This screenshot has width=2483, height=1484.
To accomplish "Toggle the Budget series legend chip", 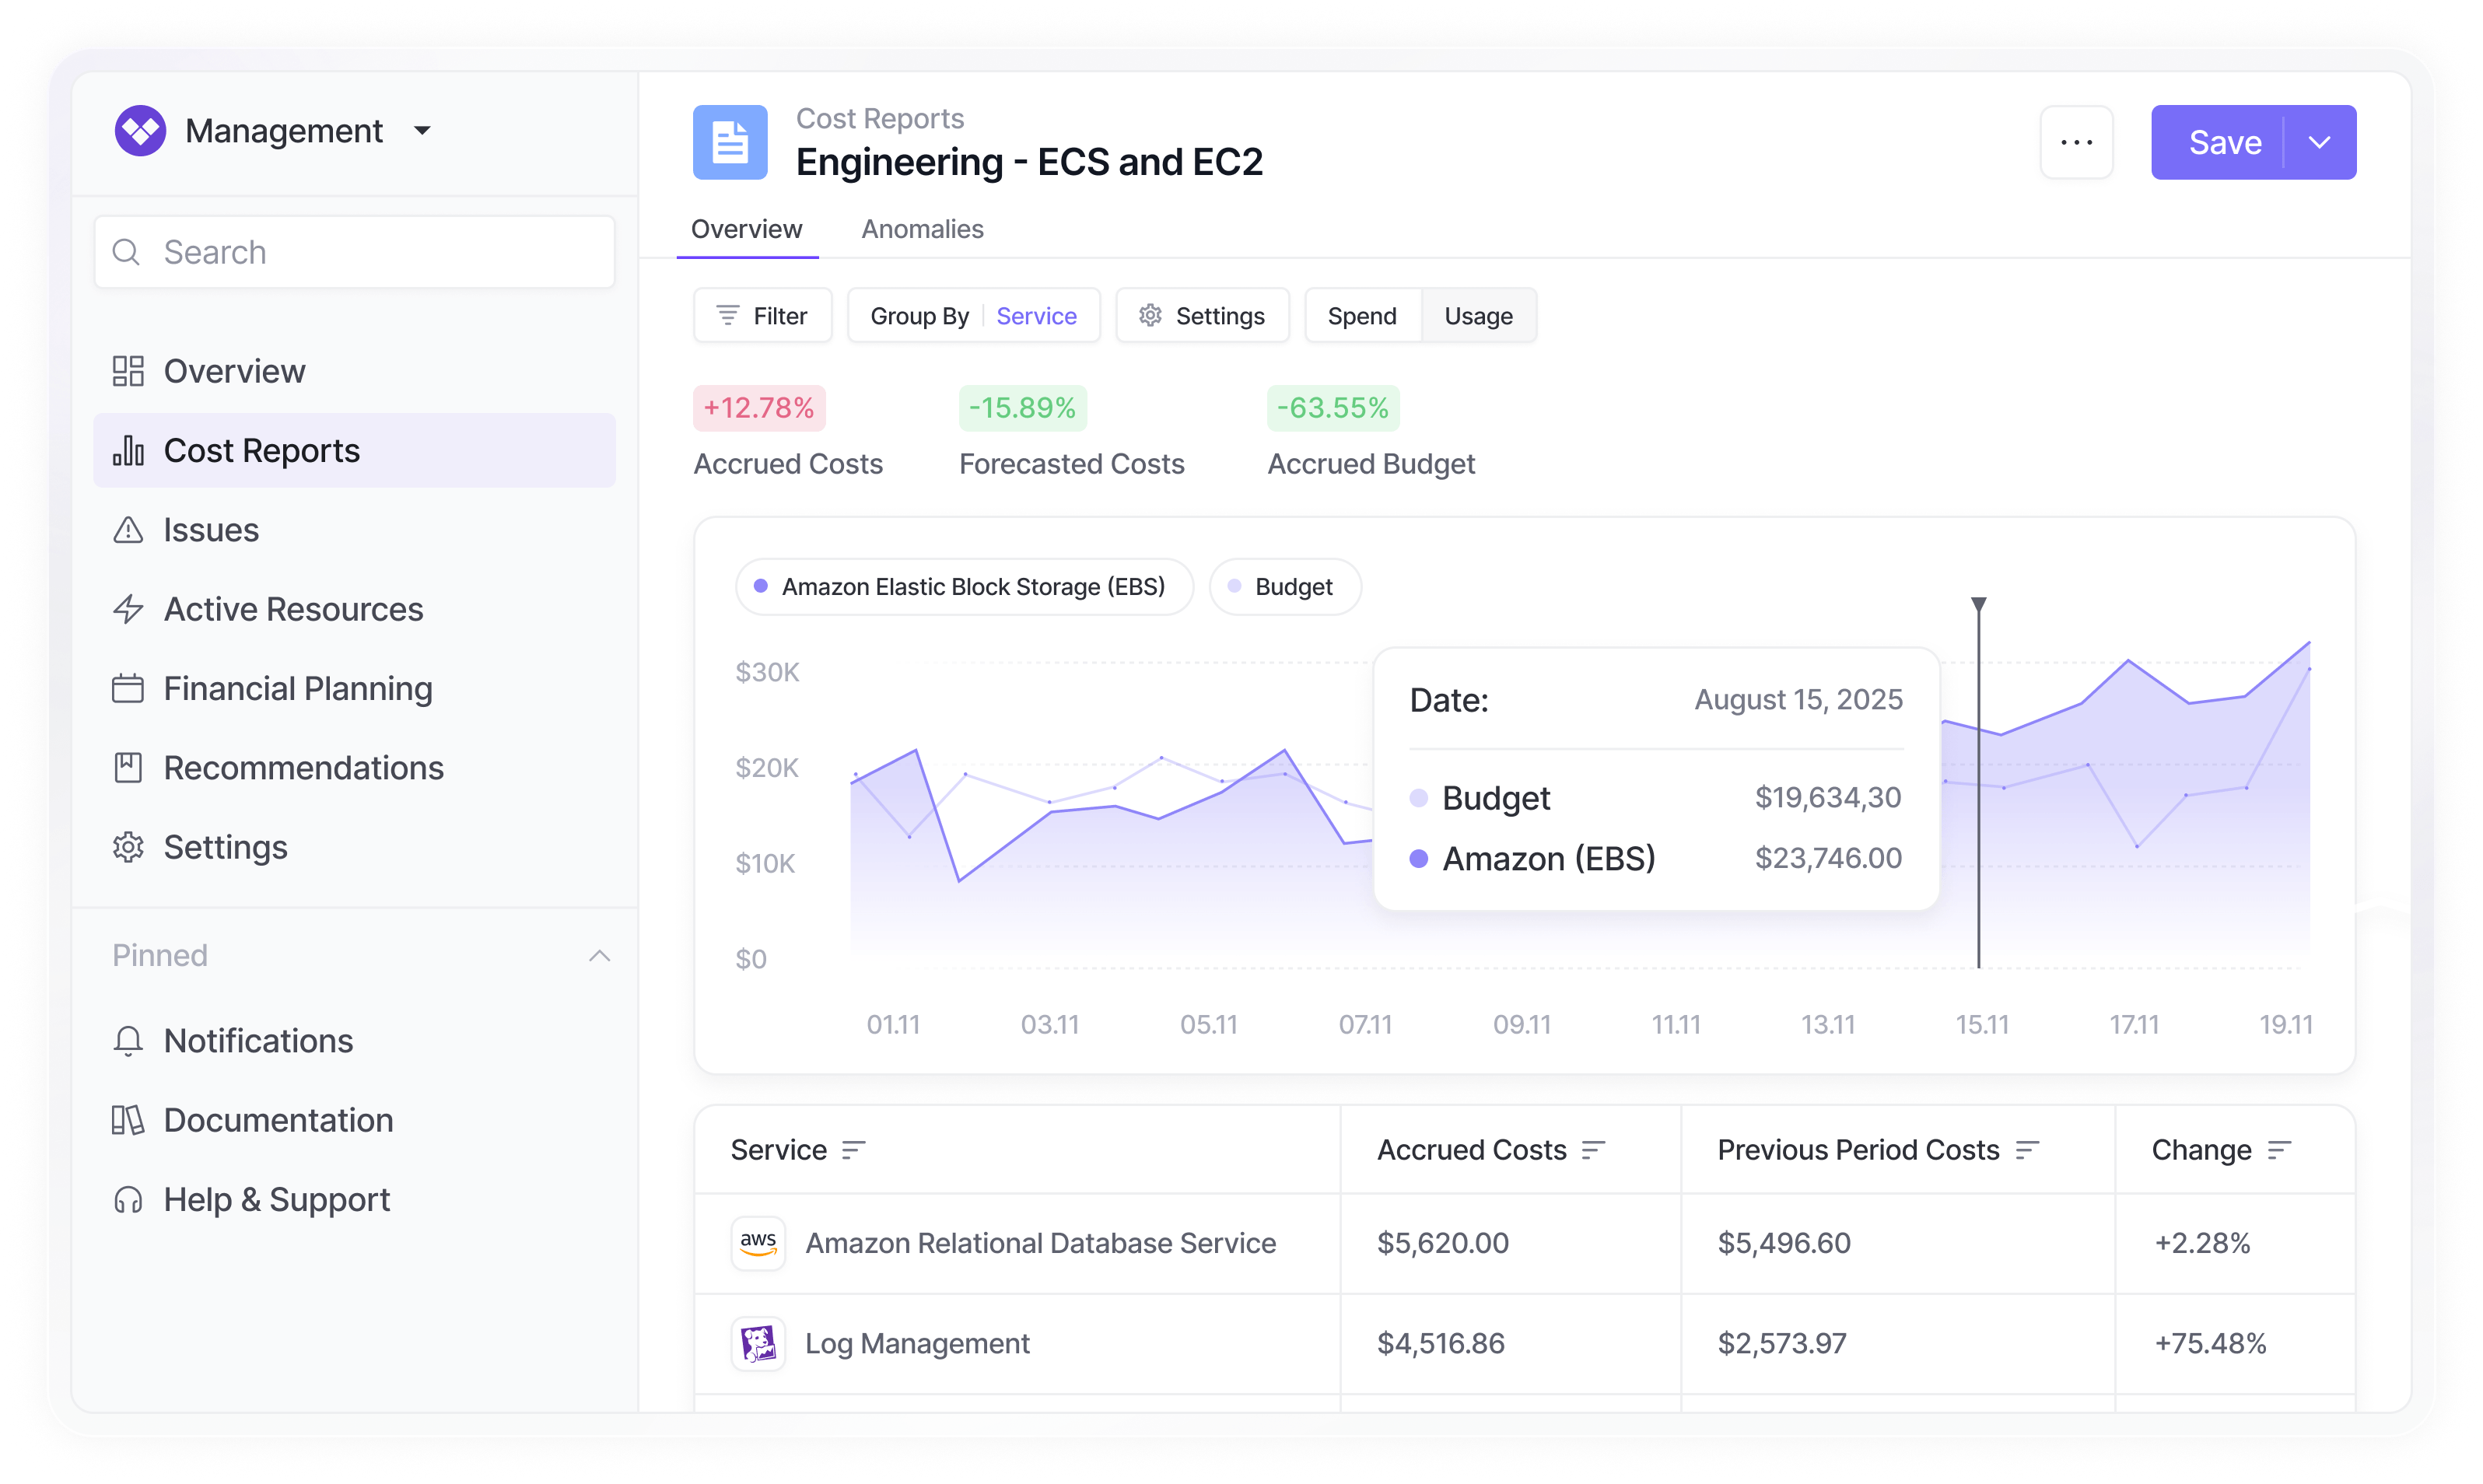I will pyautogui.click(x=1284, y=587).
